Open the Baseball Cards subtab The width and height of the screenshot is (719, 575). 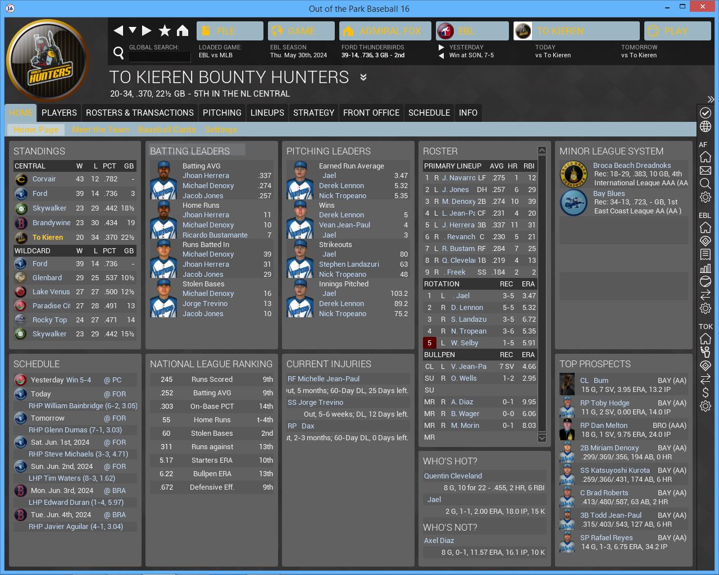[167, 130]
